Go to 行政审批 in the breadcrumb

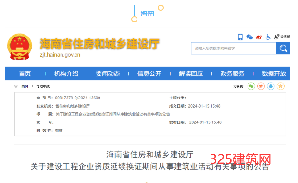[43, 86]
